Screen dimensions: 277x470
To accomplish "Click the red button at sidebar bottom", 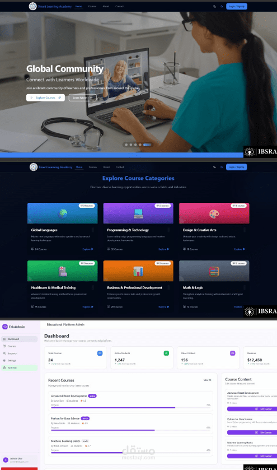I will (x=20, y=468).
